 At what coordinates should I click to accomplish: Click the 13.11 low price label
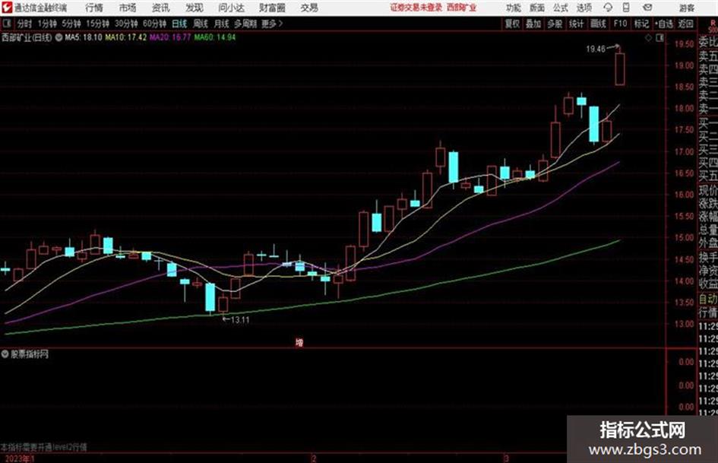click(240, 320)
